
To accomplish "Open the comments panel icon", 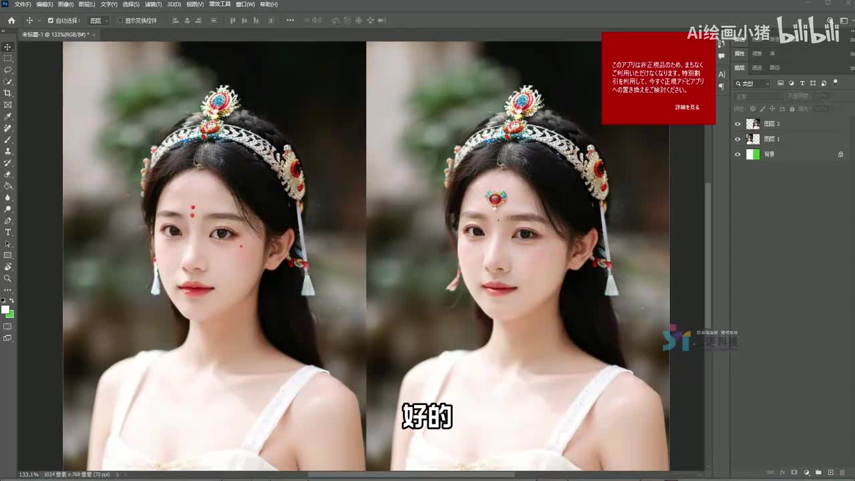I will [721, 57].
